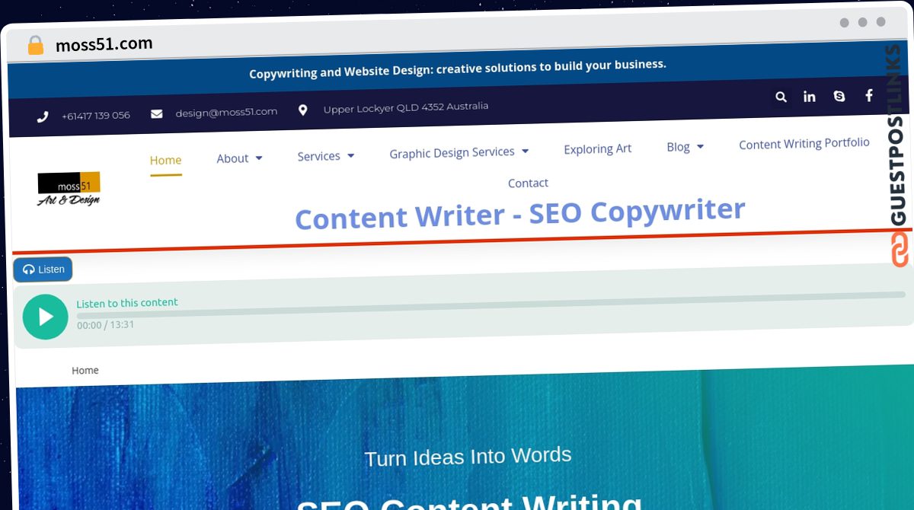
Task: Click the blue Listen button
Action: 43,269
